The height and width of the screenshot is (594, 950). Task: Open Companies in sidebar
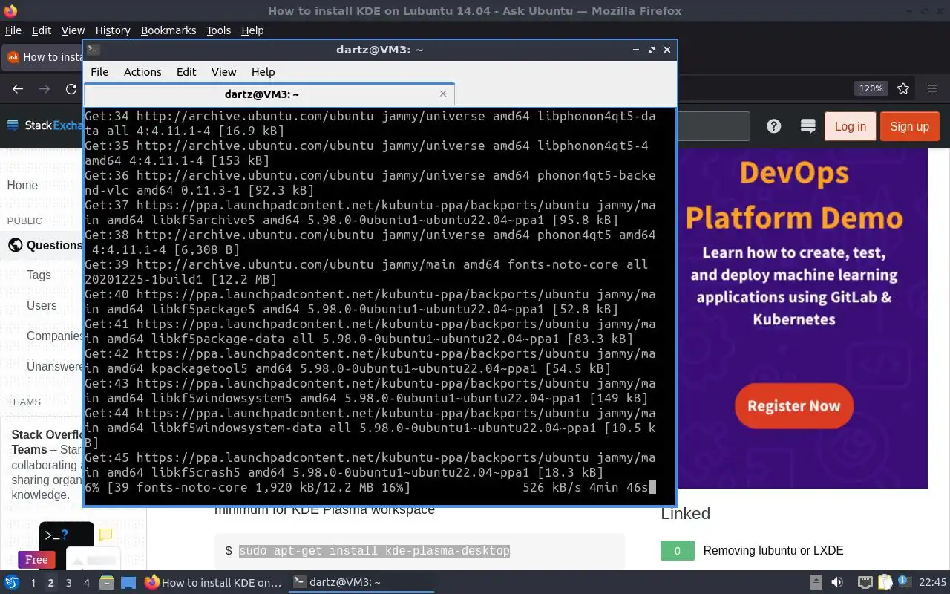(54, 336)
